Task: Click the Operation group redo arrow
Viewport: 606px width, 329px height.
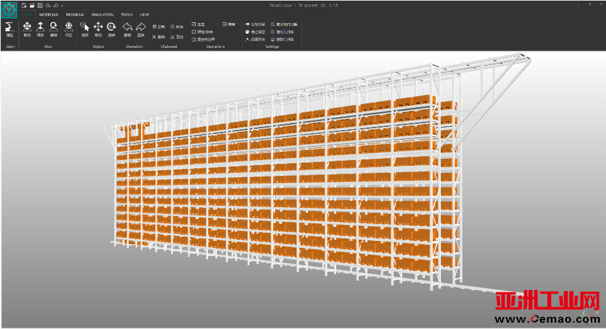Action: click(141, 29)
